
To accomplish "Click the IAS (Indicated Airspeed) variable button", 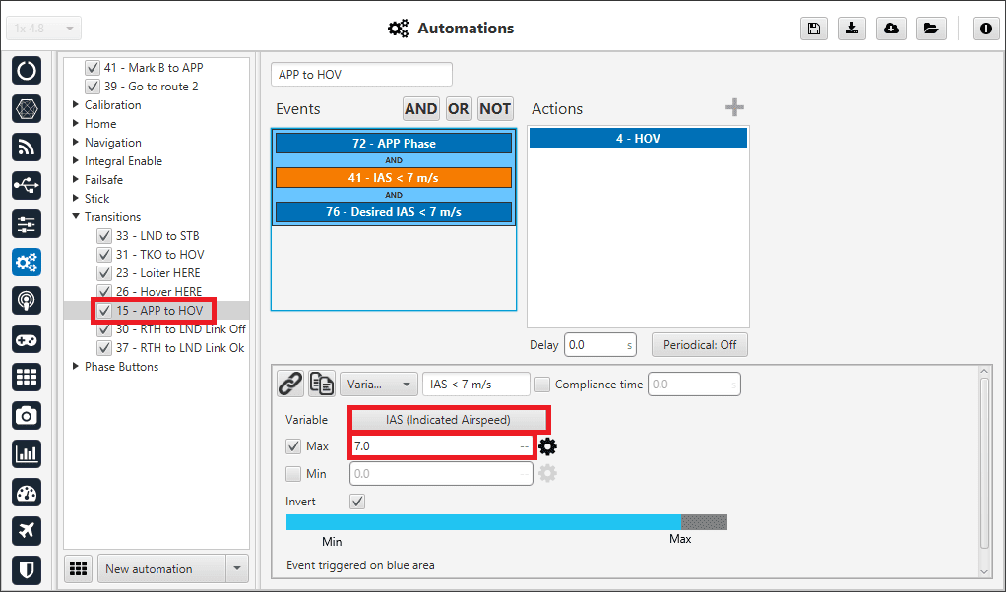I will 448,420.
